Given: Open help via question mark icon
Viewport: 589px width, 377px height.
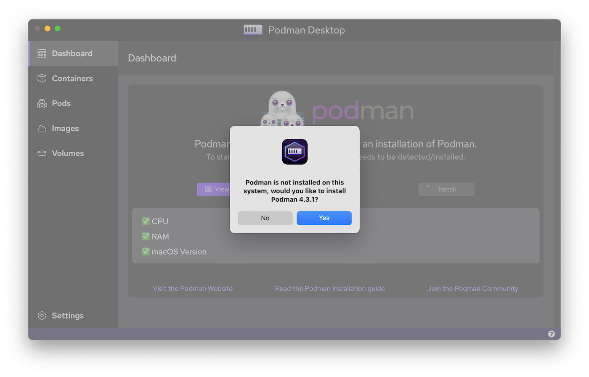Looking at the screenshot, I should click(551, 334).
